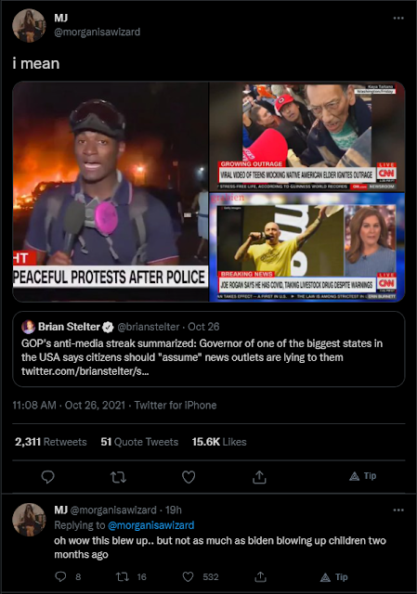Image resolution: width=417 pixels, height=594 pixels.
Task: Share the main tweet
Action: [259, 477]
